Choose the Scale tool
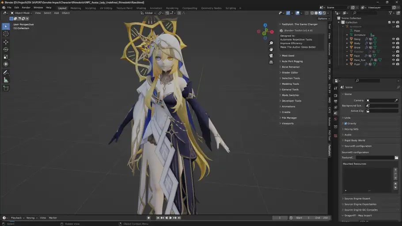This screenshot has height=226, width=402. [x=6, y=56]
